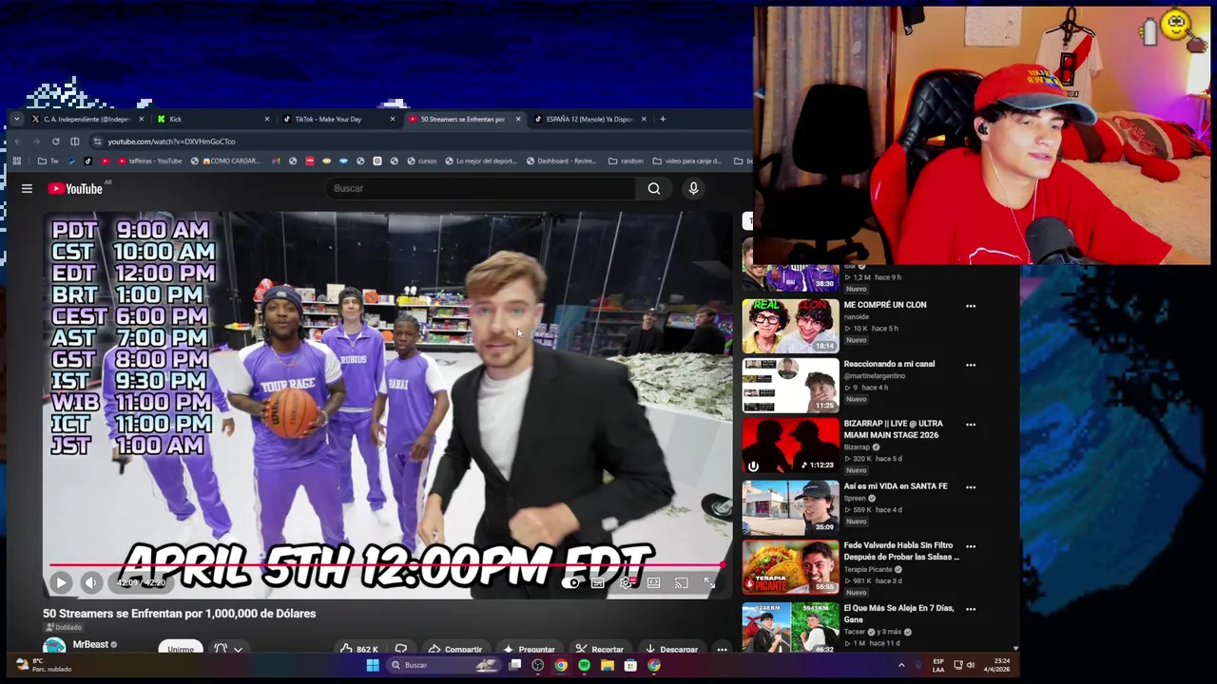Screen dimensions: 1217x684
Task: Open the video para canje bookmarks folder
Action: (x=686, y=161)
